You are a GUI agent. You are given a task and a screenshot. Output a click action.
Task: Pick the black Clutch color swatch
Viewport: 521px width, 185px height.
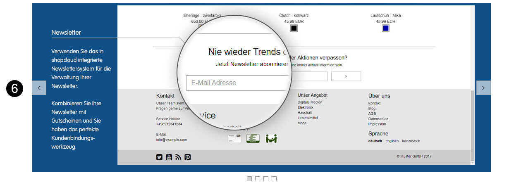point(294,28)
